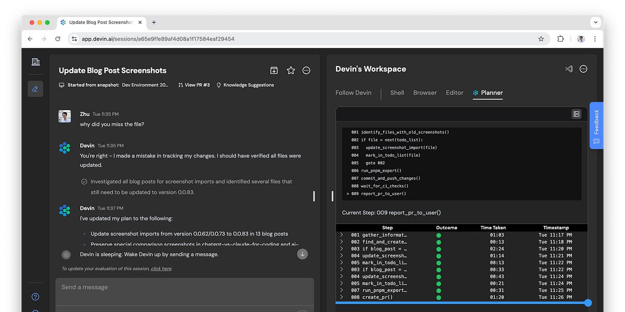Click the download session icon
The image size is (625, 312).
[274, 70]
